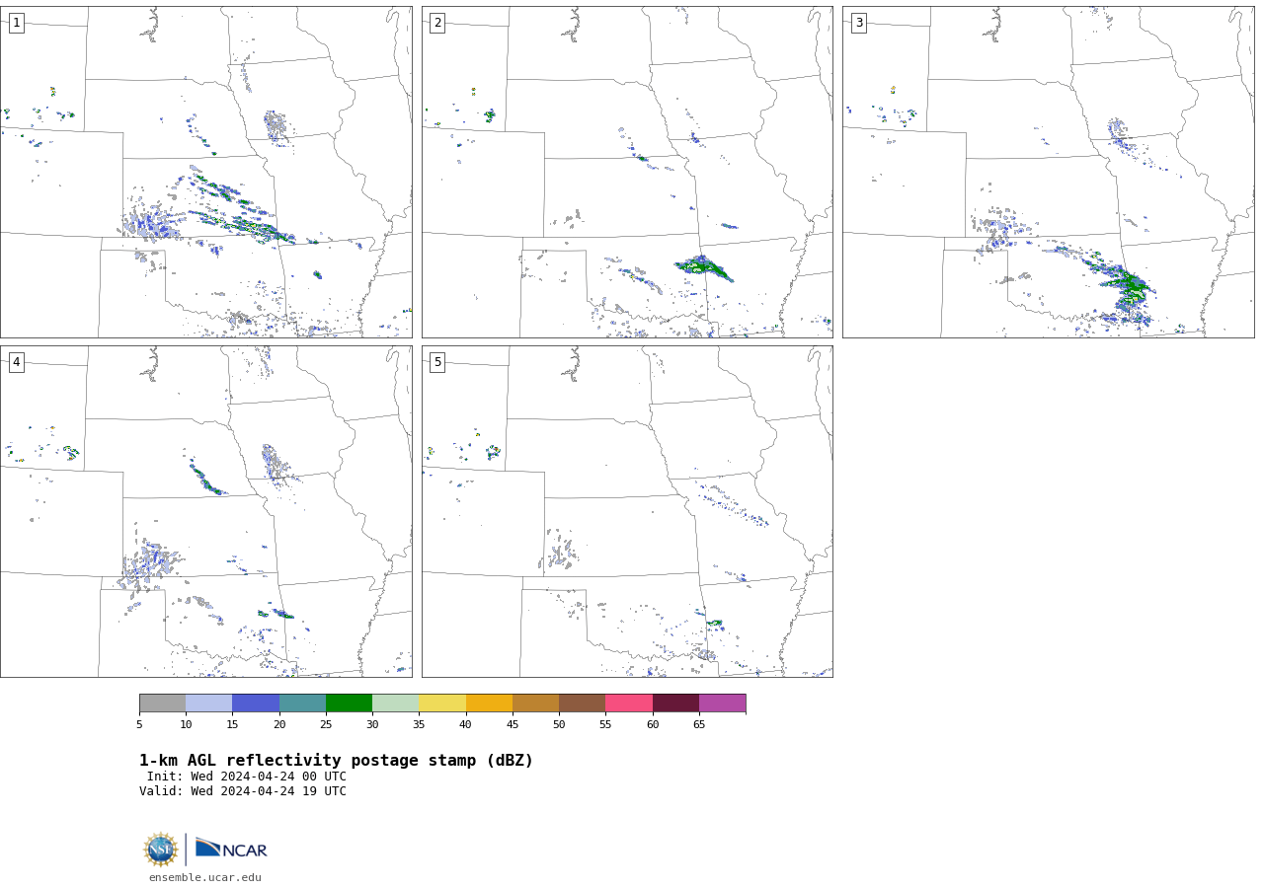Open ensemble member 5 reflectivity map
The image size is (1264, 889).
coord(627,511)
